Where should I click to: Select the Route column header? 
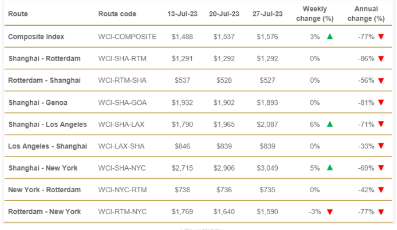pyautogui.click(x=18, y=14)
